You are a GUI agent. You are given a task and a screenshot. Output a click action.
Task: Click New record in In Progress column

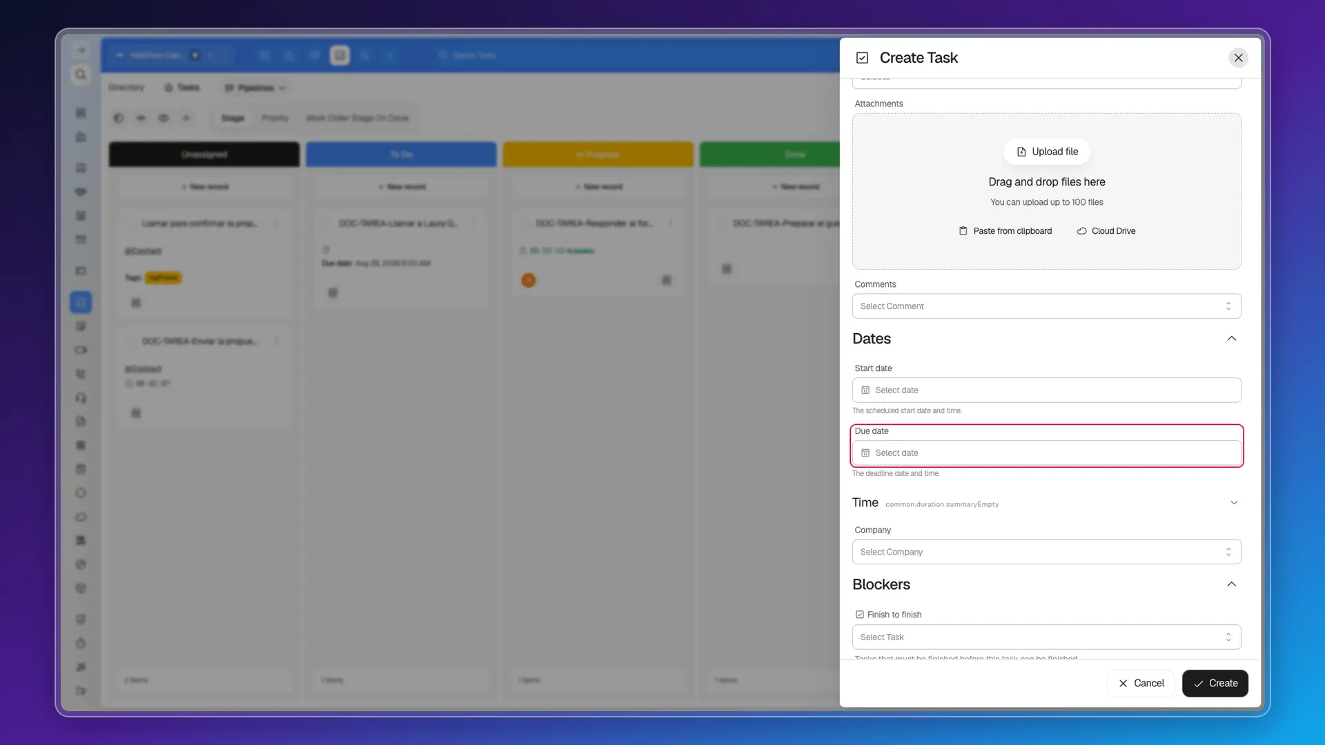pos(598,187)
